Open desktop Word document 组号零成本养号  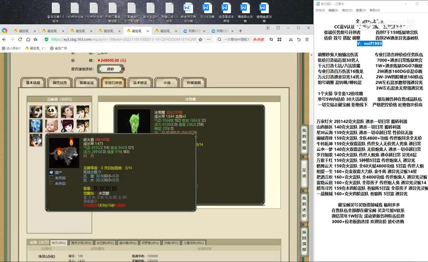point(226,12)
